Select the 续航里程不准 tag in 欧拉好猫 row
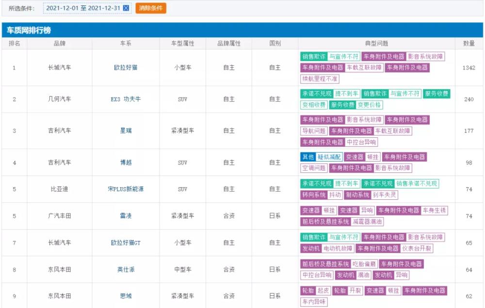This screenshot has width=485, height=308. point(320,79)
